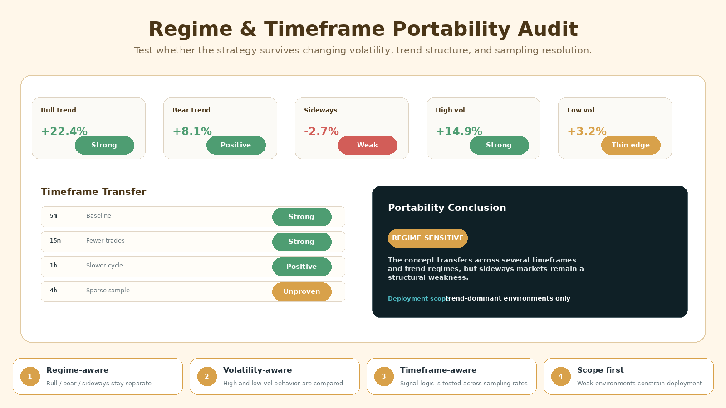Click the red Weak pill in the Sideways card

368,145
